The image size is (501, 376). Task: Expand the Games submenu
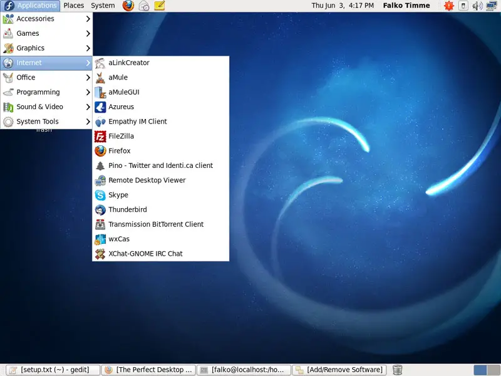[x=46, y=33]
